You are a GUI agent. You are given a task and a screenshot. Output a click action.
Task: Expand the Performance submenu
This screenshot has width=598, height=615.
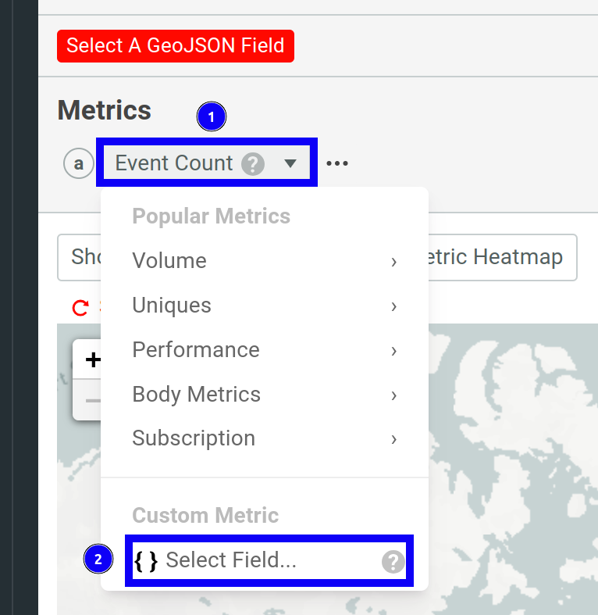(265, 349)
